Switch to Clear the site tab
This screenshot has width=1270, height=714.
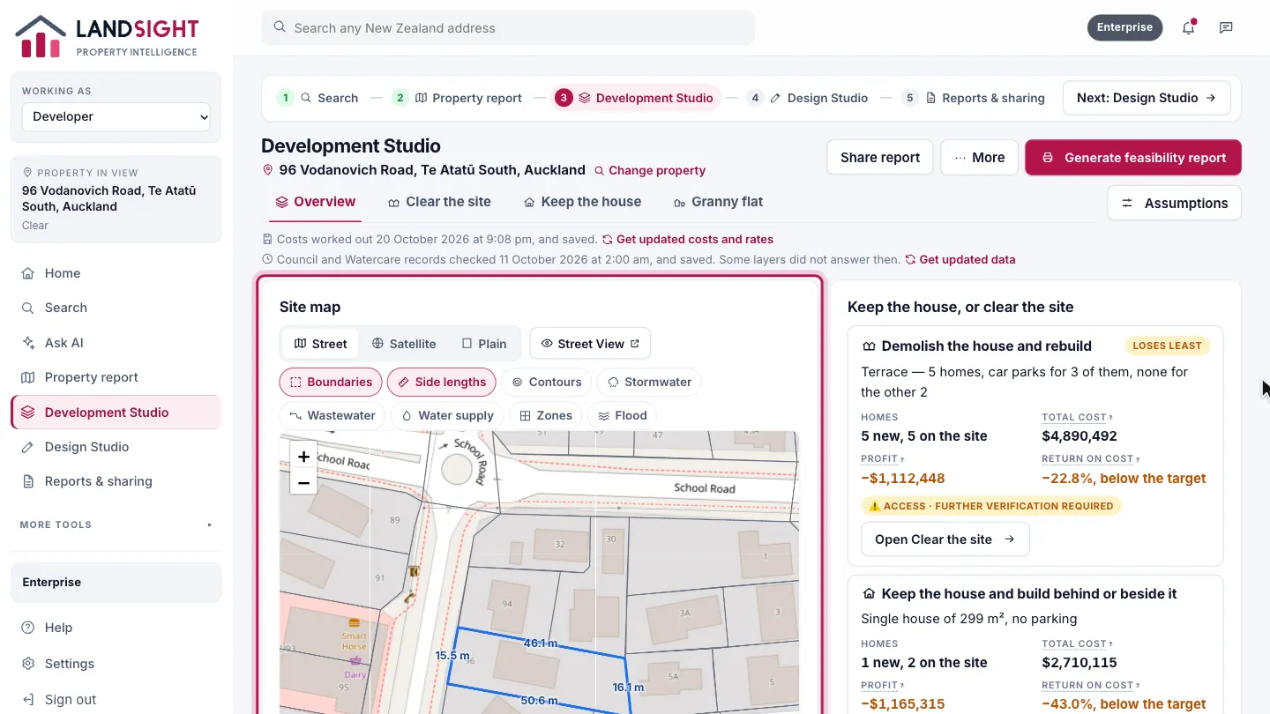coord(439,202)
